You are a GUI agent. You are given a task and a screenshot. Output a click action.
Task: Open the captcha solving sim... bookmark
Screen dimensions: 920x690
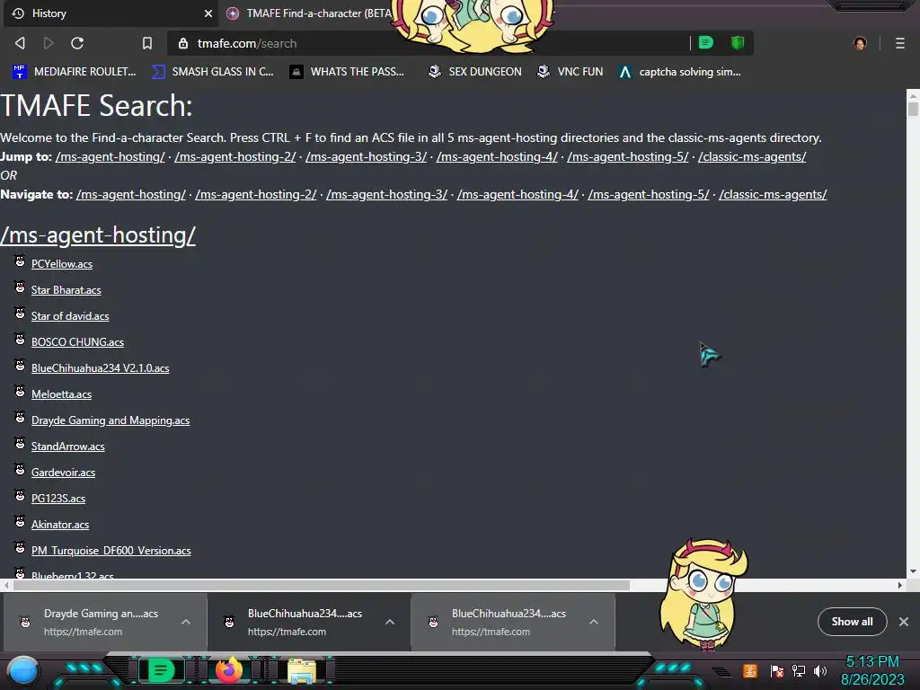click(x=680, y=72)
